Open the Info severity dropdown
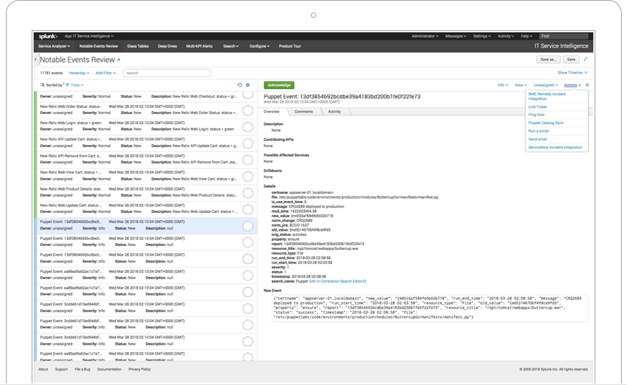This screenshot has height=385, width=627. 503,85
